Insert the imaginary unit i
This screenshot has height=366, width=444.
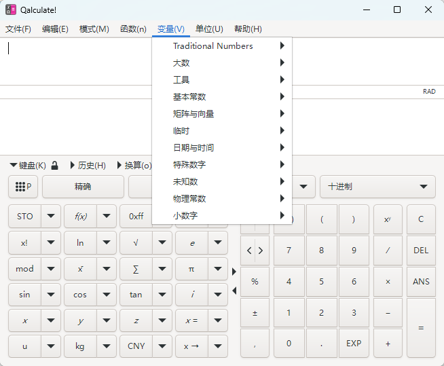point(191,295)
